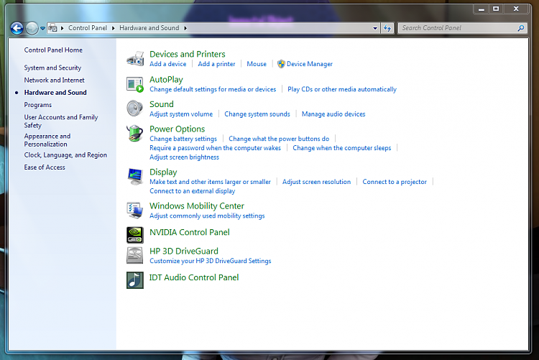Click the Power Options battery icon
This screenshot has width=539, height=360.
tap(135, 134)
